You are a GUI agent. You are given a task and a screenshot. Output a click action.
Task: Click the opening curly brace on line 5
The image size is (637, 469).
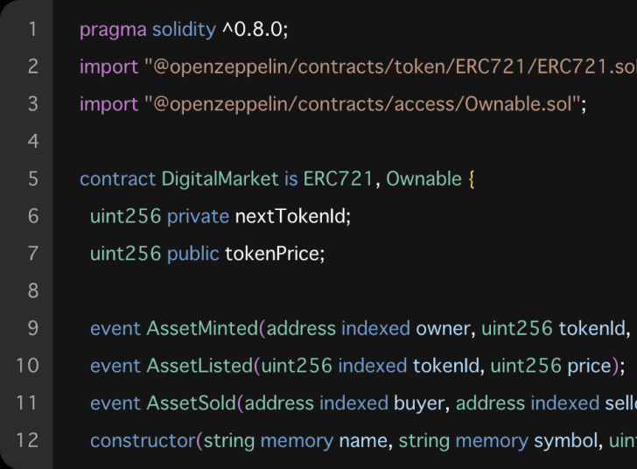pos(472,179)
